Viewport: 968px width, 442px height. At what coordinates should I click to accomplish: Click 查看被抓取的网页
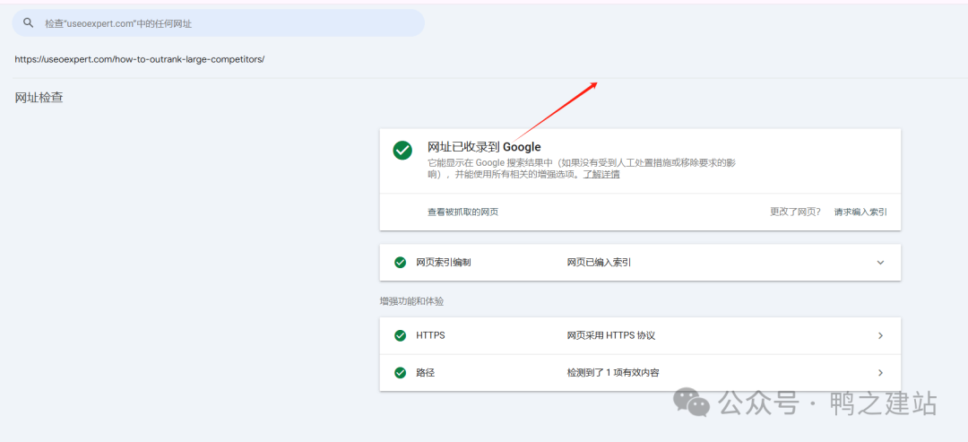(463, 212)
